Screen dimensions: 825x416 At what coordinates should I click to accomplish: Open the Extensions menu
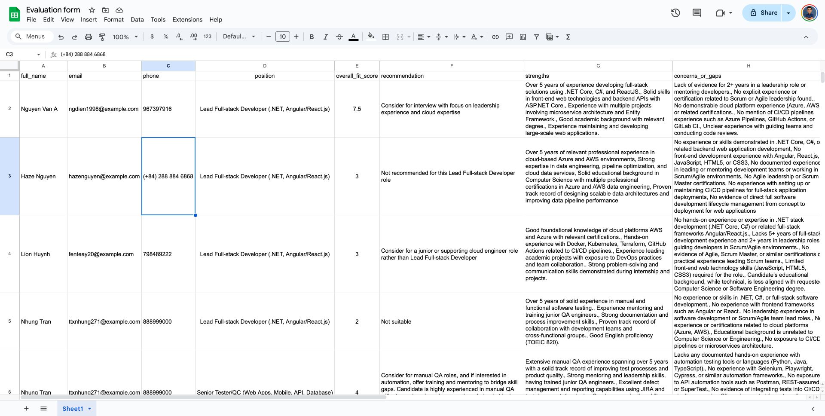(187, 20)
